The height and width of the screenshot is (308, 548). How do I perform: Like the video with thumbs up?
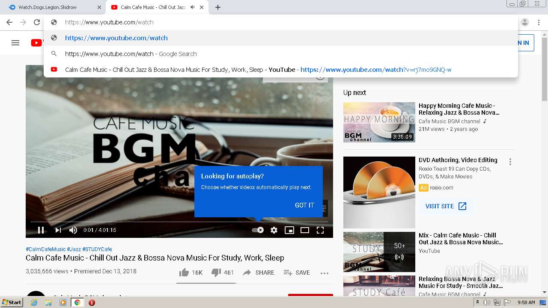click(x=191, y=272)
